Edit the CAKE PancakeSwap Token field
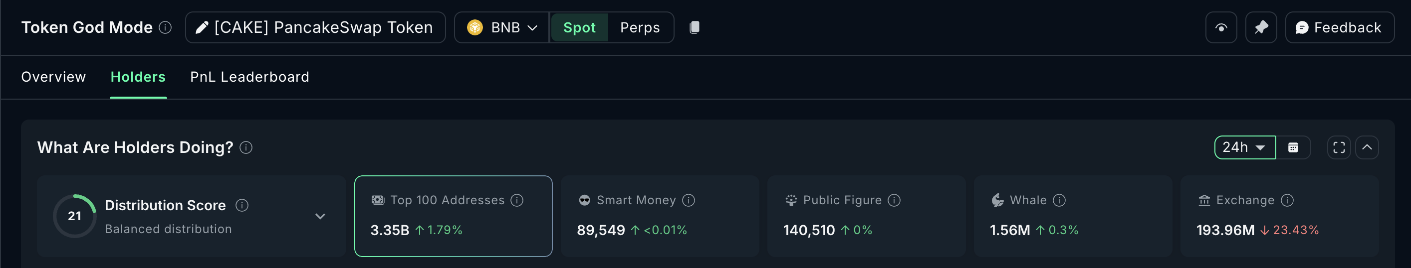Image resolution: width=1411 pixels, height=268 pixels. tap(315, 27)
